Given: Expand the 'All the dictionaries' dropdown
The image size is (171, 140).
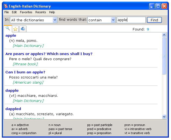Looking at the screenshot, I should click(x=55, y=20).
